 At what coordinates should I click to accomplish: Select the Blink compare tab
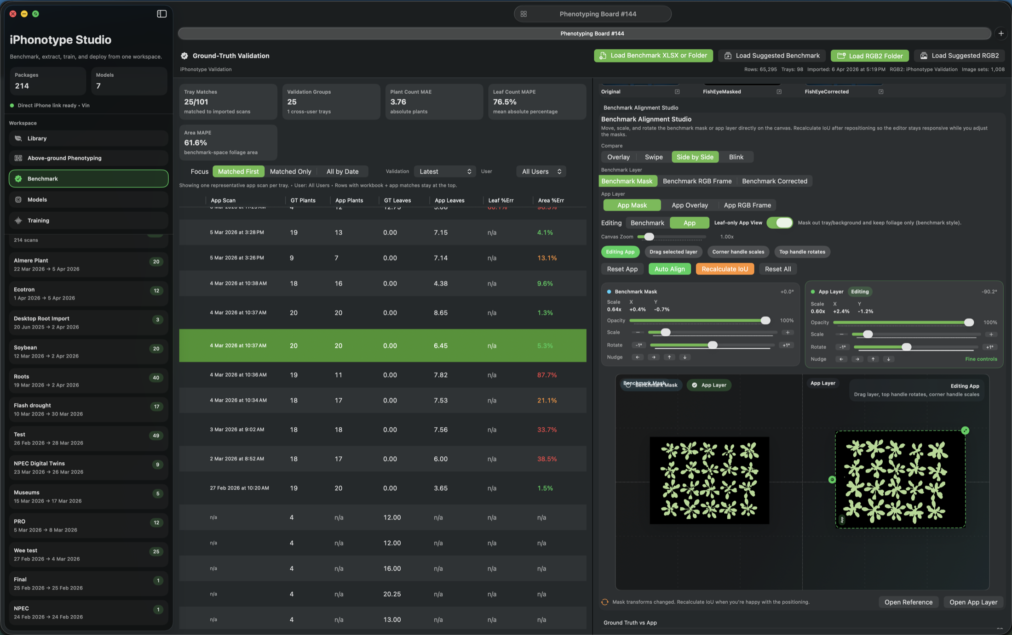click(736, 157)
